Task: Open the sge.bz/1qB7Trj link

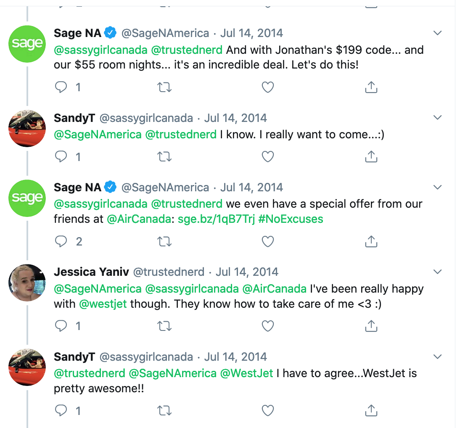Action: 216,219
